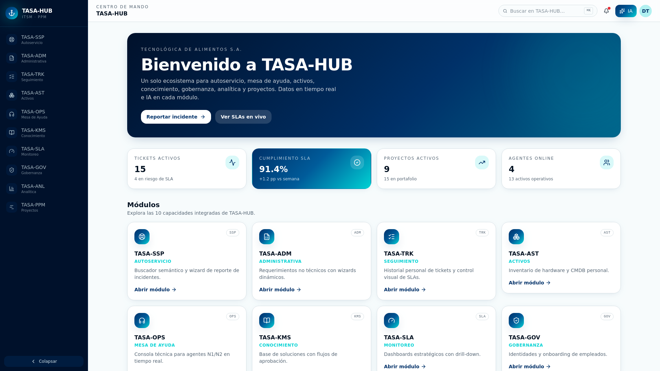This screenshot has width=660, height=371.
Task: Open the IA assistant button
Action: 626,11
